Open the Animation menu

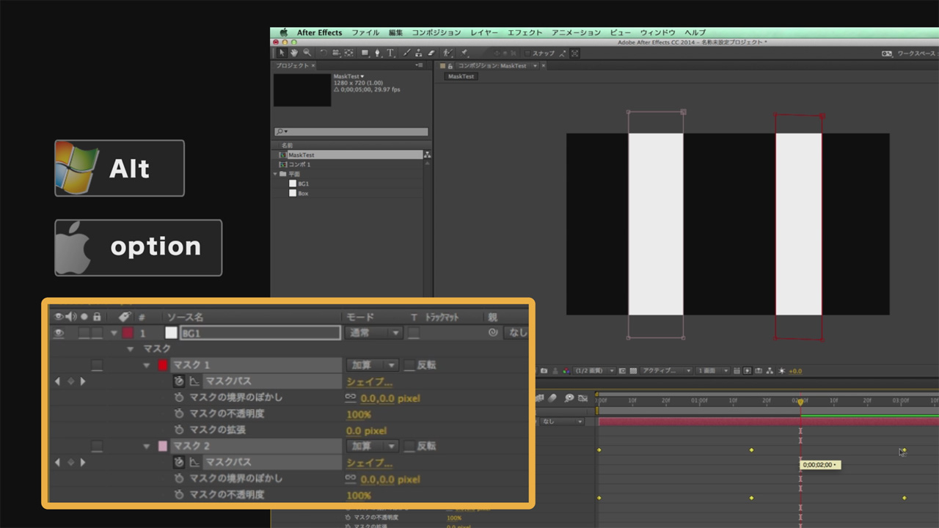[576, 32]
